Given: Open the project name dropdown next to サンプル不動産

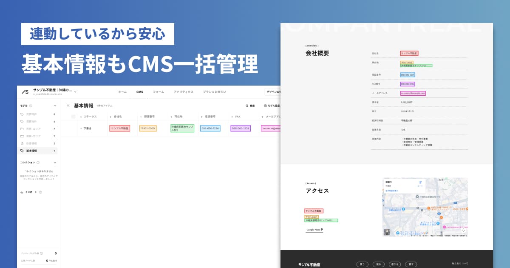Looking at the screenshot, I should [75, 92].
